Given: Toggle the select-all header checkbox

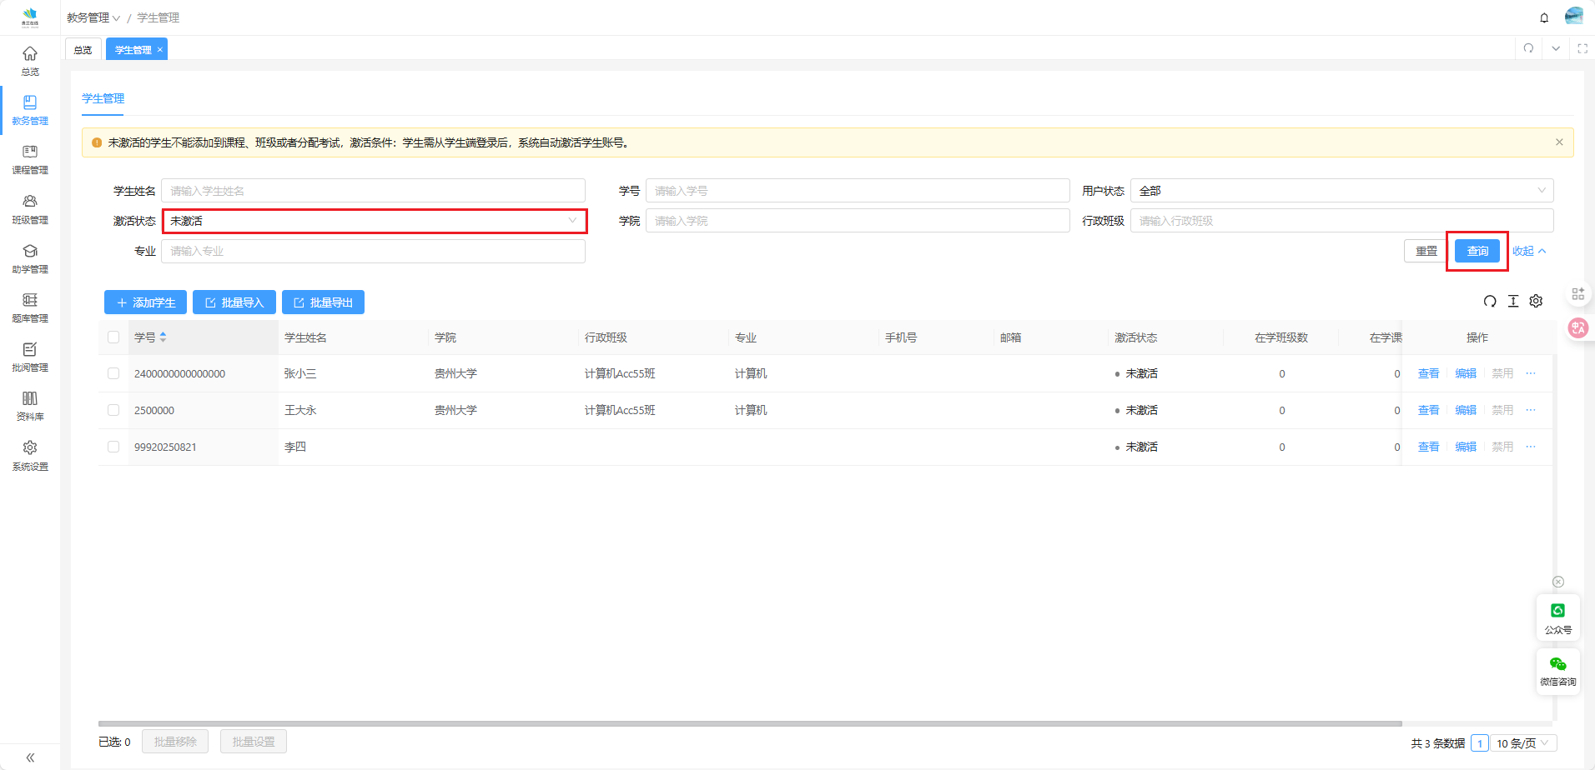Looking at the screenshot, I should click(113, 337).
